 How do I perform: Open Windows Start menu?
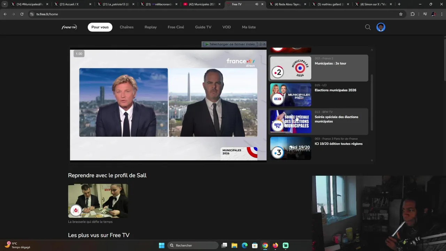click(162, 245)
